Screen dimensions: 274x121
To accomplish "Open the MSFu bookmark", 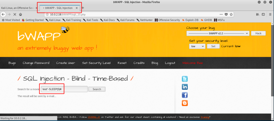I will click(219, 20).
